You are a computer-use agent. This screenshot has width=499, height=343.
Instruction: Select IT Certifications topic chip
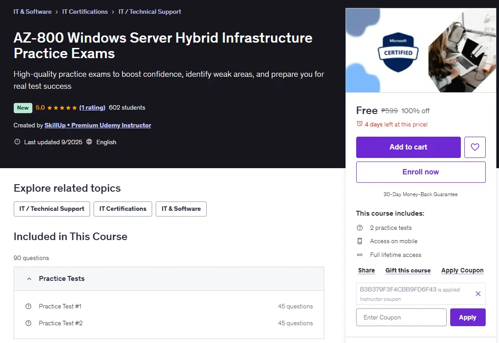[x=123, y=209]
